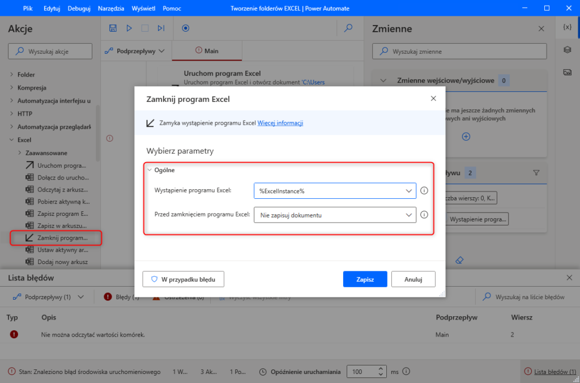Collapse the Ogólne parameters section

[150, 169]
